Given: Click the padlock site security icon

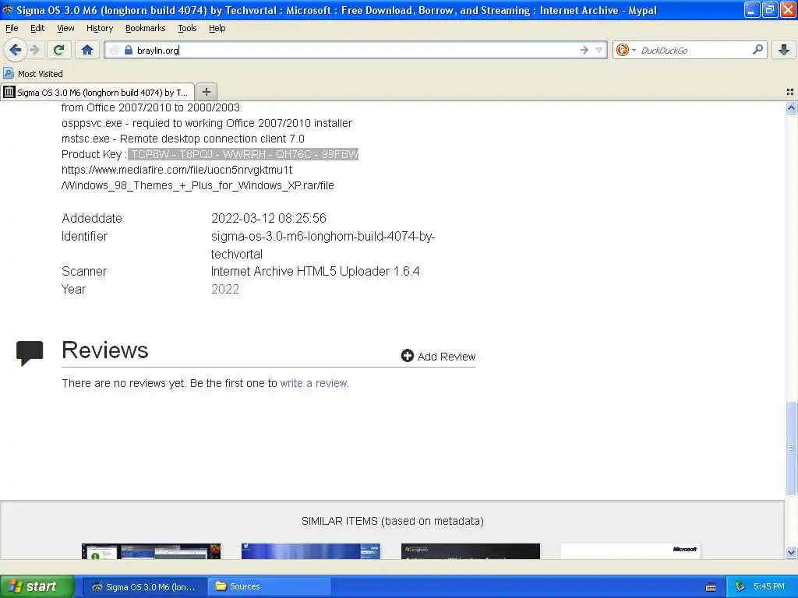Looking at the screenshot, I should point(129,50).
